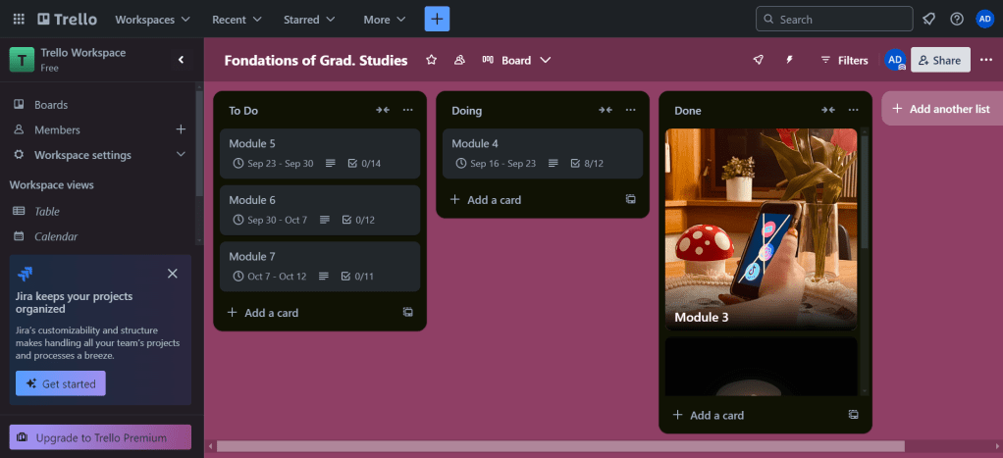Click the Share button

[x=940, y=60]
